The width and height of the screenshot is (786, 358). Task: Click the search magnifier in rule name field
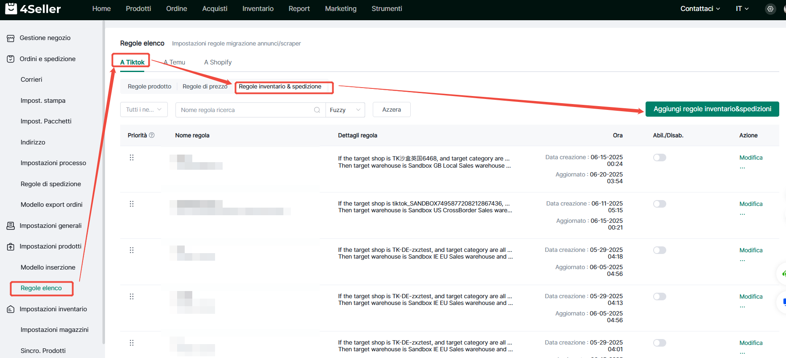coord(317,110)
